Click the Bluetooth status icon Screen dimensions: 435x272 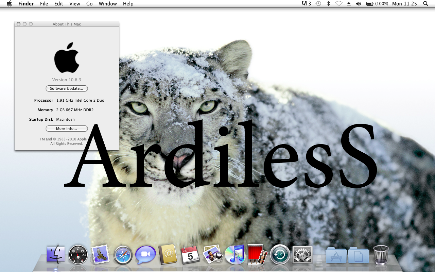tap(328, 4)
